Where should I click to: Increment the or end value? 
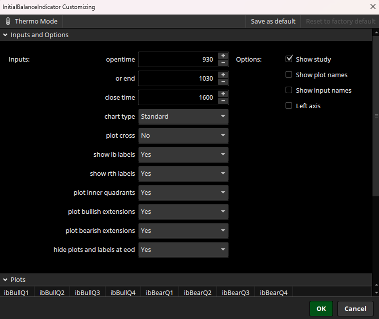223,75
